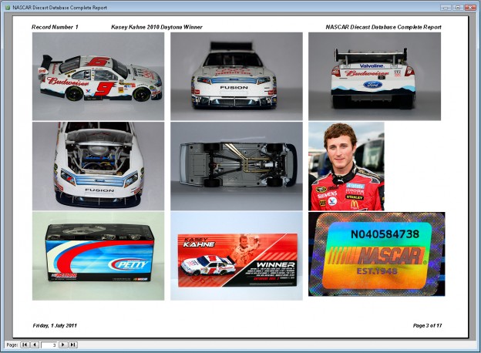Go to the previous report page
Screen dimensions: 481x353
click(35, 345)
